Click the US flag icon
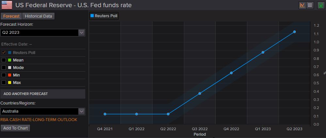326x138 pixels. click(x=7, y=5)
